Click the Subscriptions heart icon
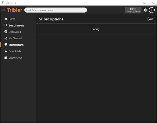The width and height of the screenshot is (157, 123). pyautogui.click(x=6, y=44)
